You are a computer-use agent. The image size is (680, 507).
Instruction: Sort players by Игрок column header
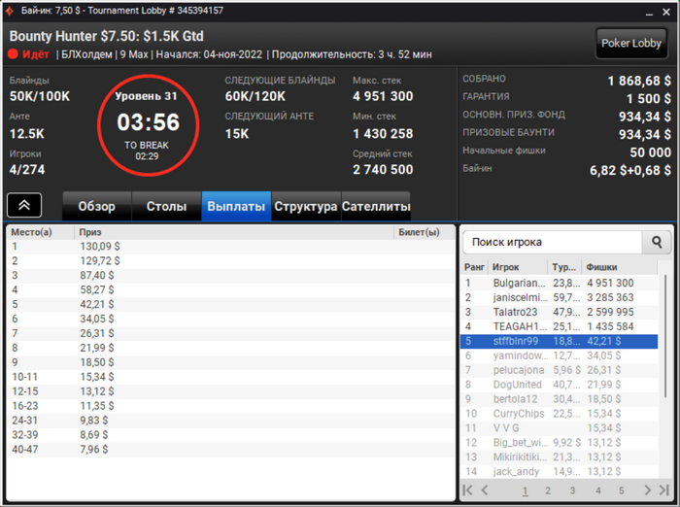pyautogui.click(x=518, y=267)
